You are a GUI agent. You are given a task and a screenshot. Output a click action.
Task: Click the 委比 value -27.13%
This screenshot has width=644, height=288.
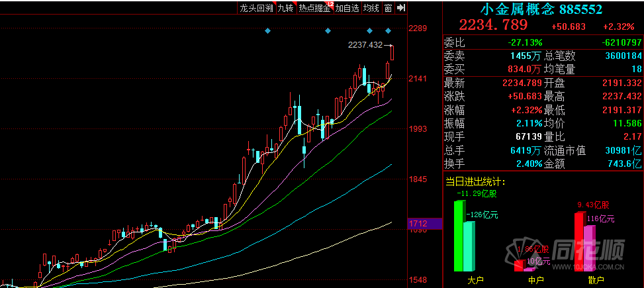[524, 43]
